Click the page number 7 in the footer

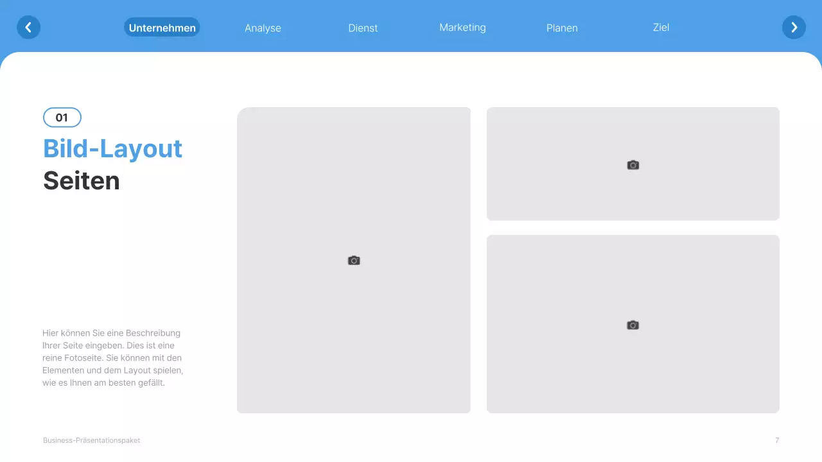point(777,440)
